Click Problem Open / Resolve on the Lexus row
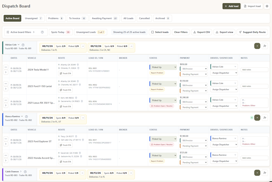Viewport: 272px width, 182px height. point(162,106)
